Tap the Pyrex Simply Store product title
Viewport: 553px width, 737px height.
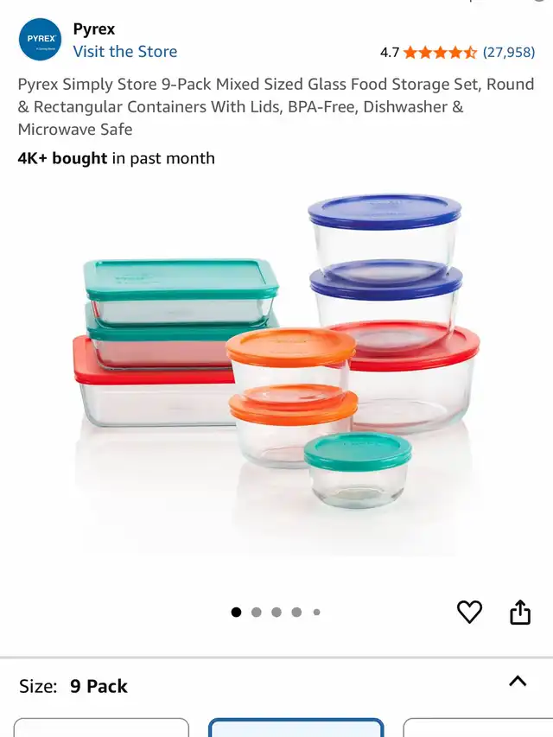tap(276, 106)
